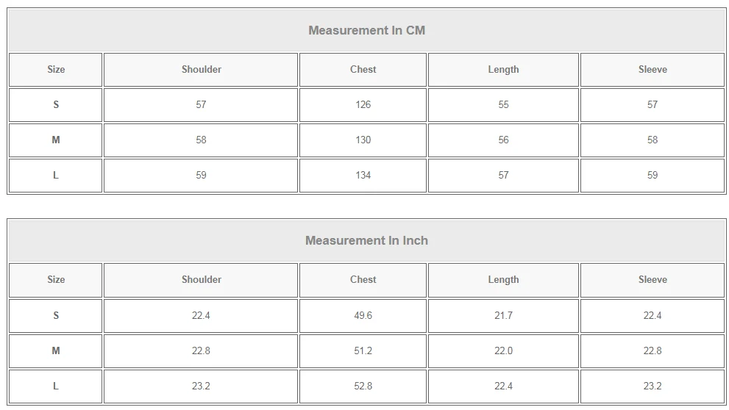Click the chest value 130 cell
729x410 pixels.
[x=363, y=140]
